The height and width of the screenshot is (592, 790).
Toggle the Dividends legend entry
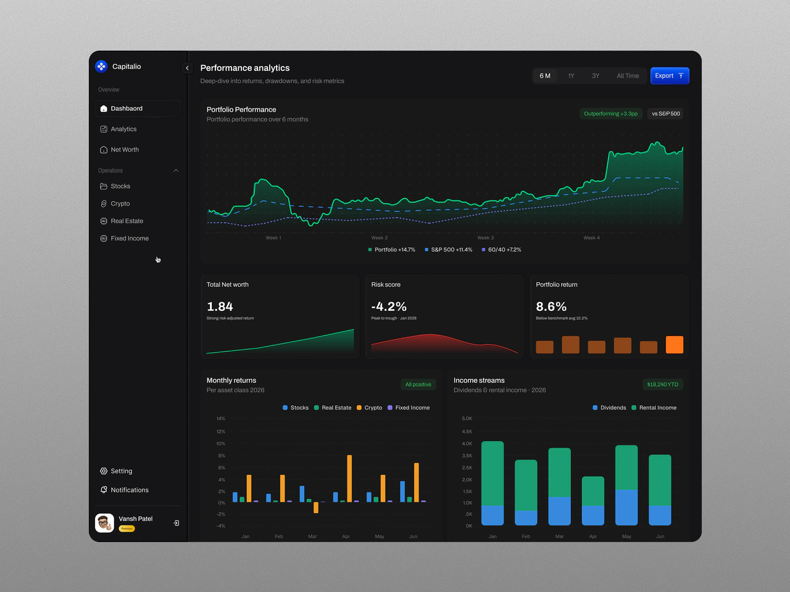pos(609,408)
